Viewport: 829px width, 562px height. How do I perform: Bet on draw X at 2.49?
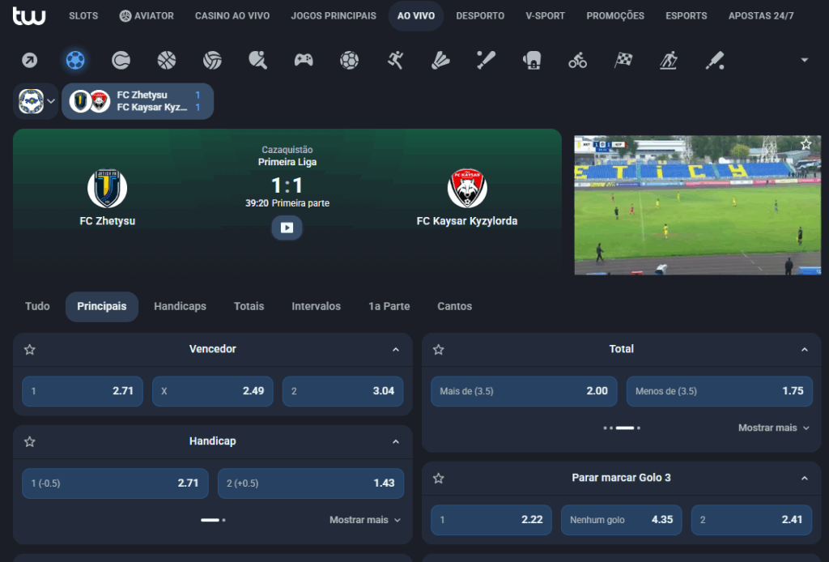(x=213, y=391)
